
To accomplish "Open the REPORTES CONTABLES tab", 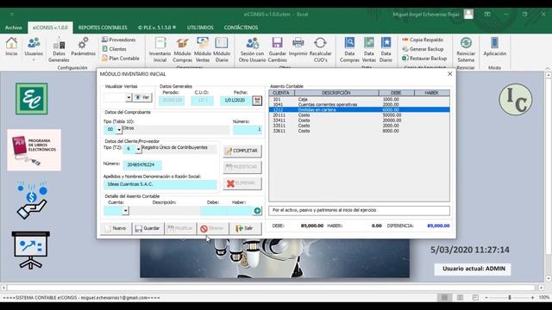I will click(x=103, y=28).
